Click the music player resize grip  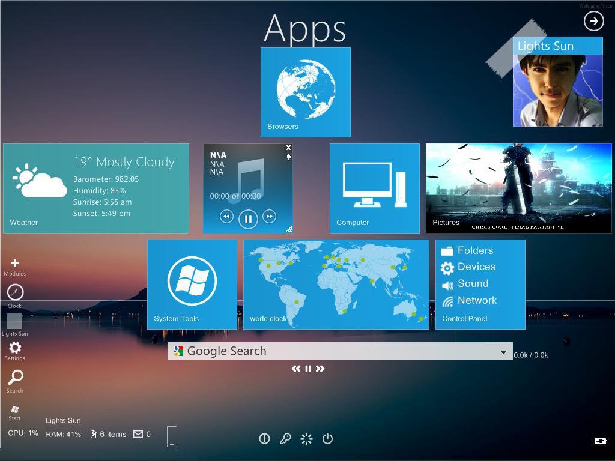(x=288, y=229)
